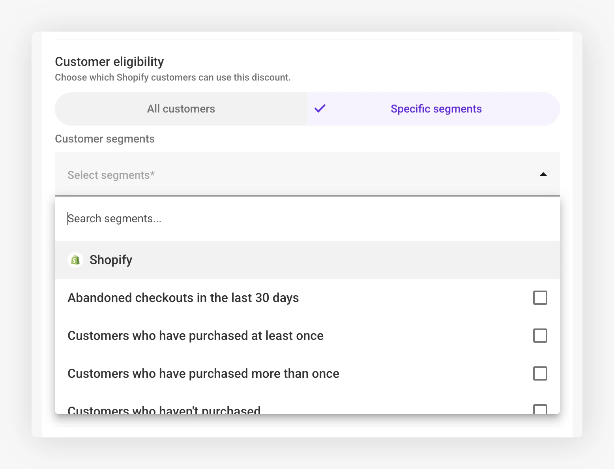614x469 pixels.
Task: Select the All customers option
Action: click(181, 109)
